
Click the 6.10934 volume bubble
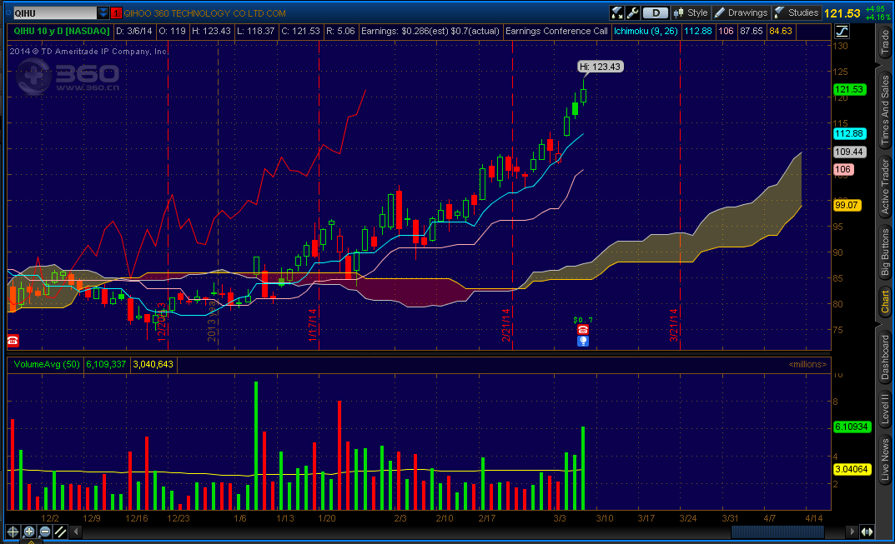pos(852,427)
